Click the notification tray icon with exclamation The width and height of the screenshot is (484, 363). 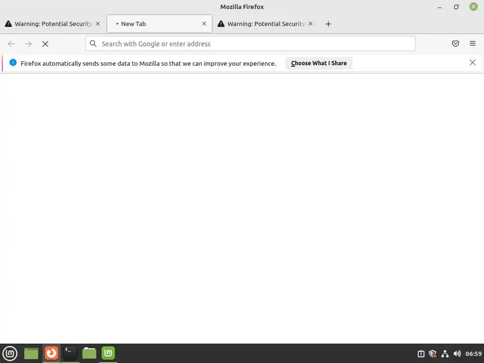click(421, 354)
